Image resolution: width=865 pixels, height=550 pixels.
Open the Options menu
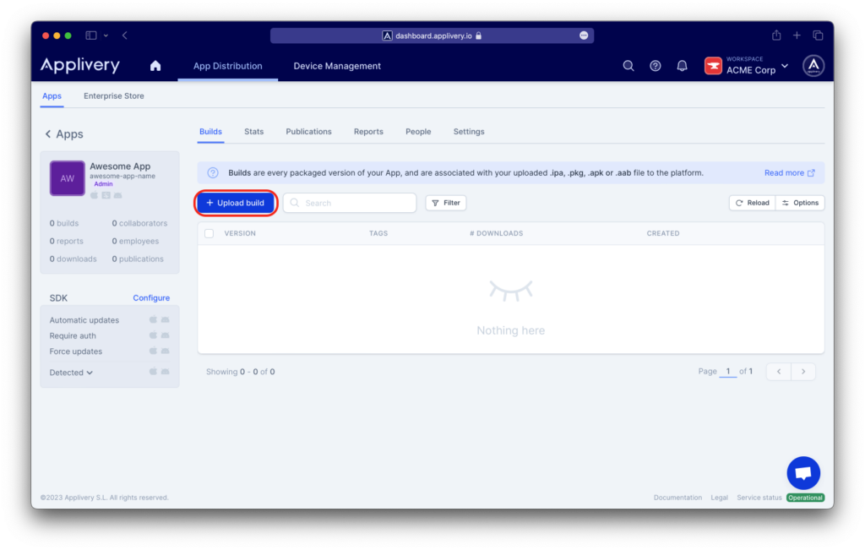[x=800, y=203]
